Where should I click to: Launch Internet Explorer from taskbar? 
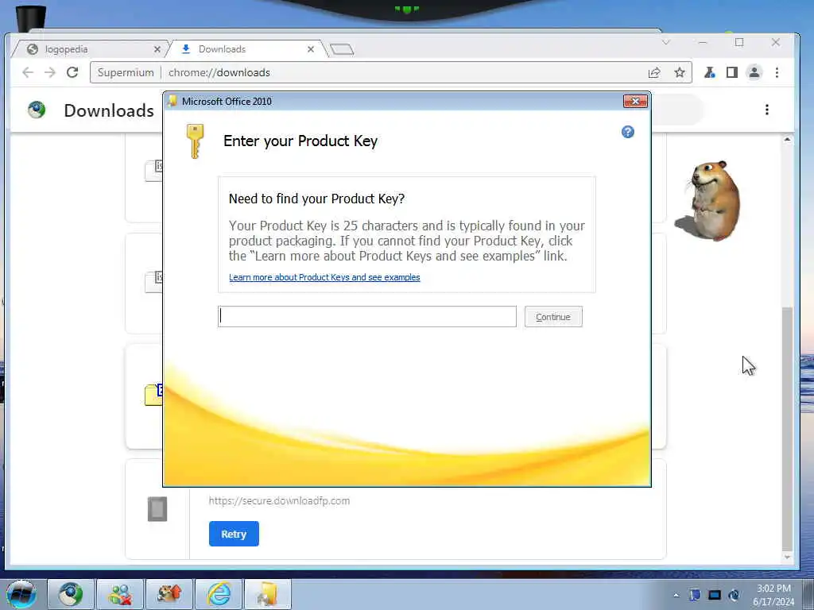click(x=219, y=594)
